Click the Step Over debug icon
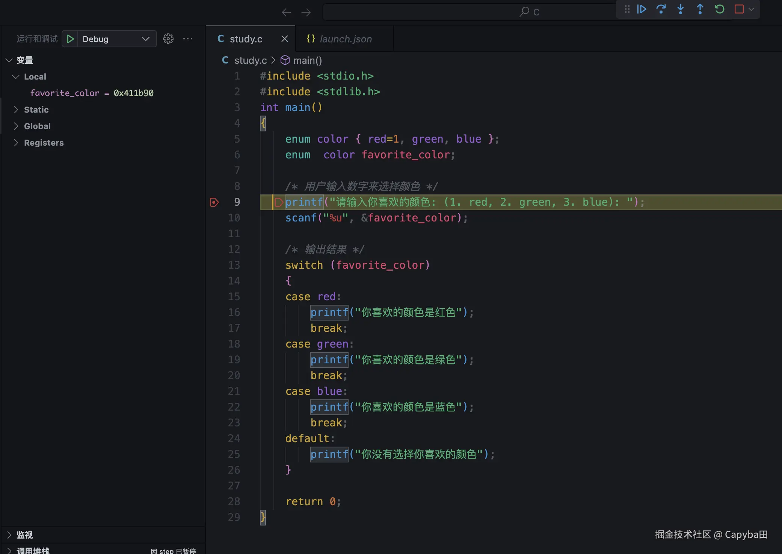Screen dimensions: 782x554 [661, 9]
